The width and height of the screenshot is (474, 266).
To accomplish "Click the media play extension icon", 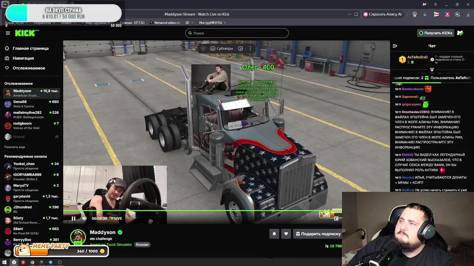I will tap(458, 14).
